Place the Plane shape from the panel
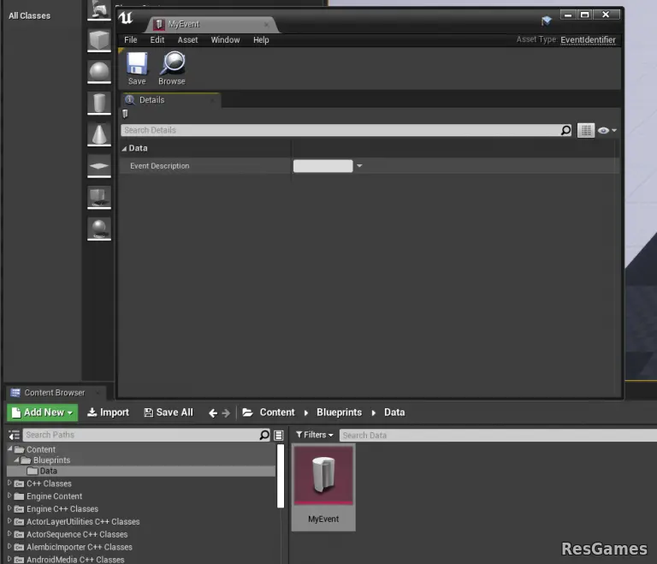The height and width of the screenshot is (564, 657). pos(99,166)
